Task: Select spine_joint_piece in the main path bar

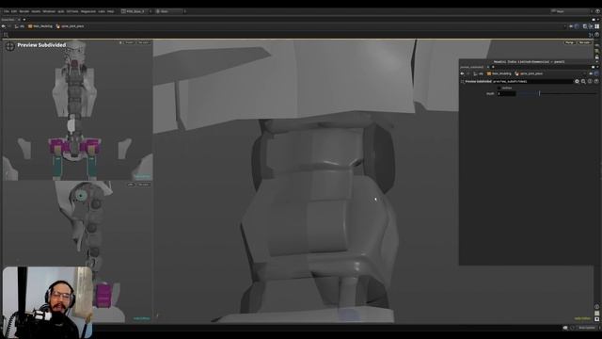Action: point(70,26)
